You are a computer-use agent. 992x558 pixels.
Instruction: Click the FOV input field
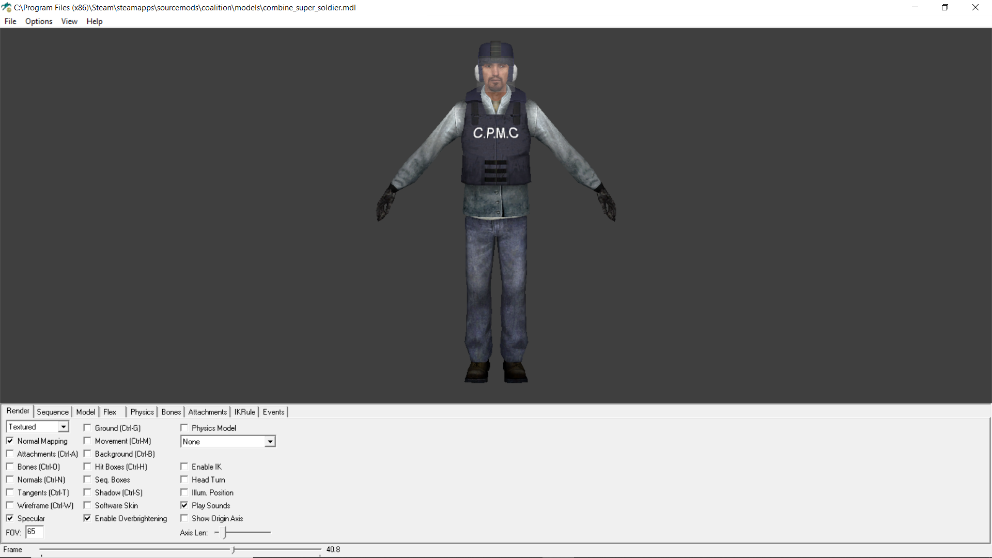pos(34,532)
